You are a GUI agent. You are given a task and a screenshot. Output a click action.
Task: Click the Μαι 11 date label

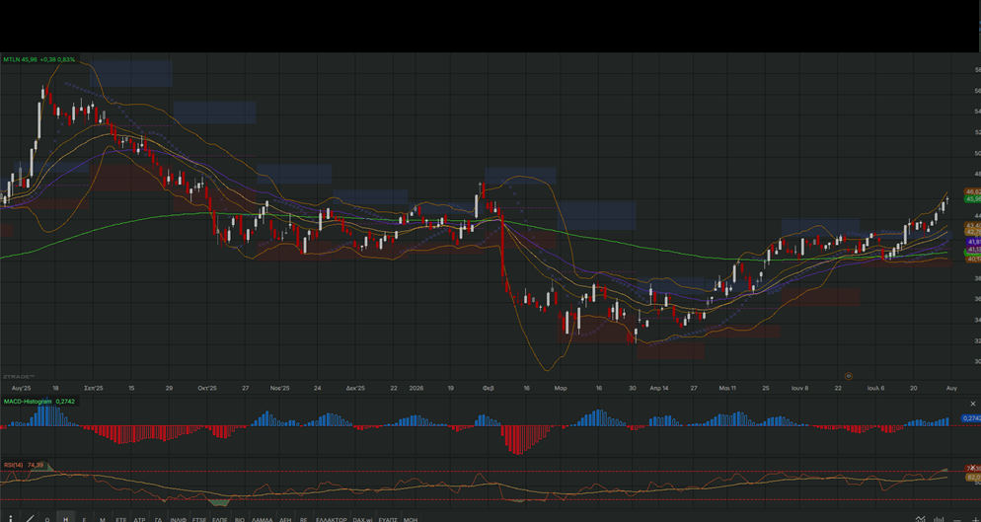[727, 388]
